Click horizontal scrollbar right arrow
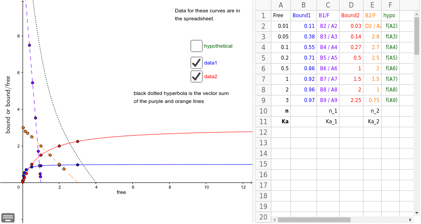Screen dimensions: 421x224 pyautogui.click(x=409, y=220)
